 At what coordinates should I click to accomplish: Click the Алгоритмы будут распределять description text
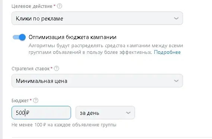tap(106, 49)
